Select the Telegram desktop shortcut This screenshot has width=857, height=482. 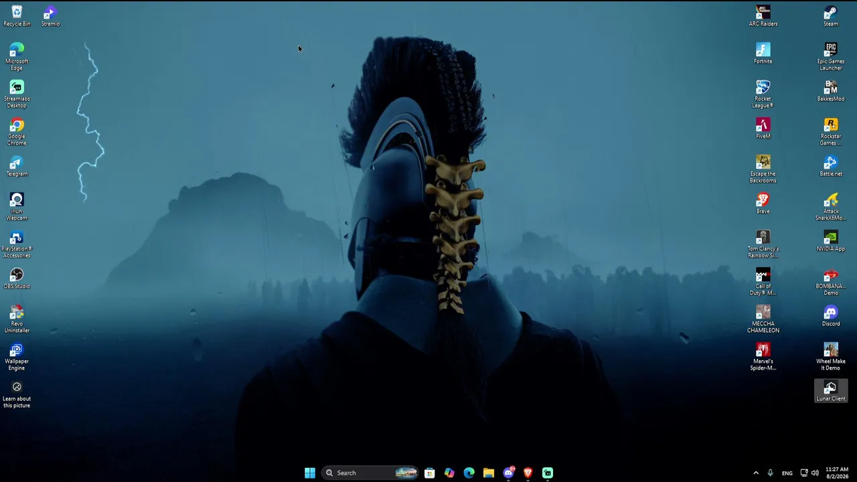click(17, 166)
